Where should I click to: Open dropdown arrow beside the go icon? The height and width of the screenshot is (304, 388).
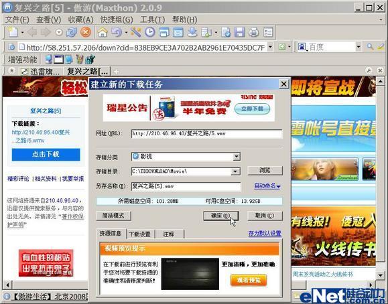click(289, 46)
